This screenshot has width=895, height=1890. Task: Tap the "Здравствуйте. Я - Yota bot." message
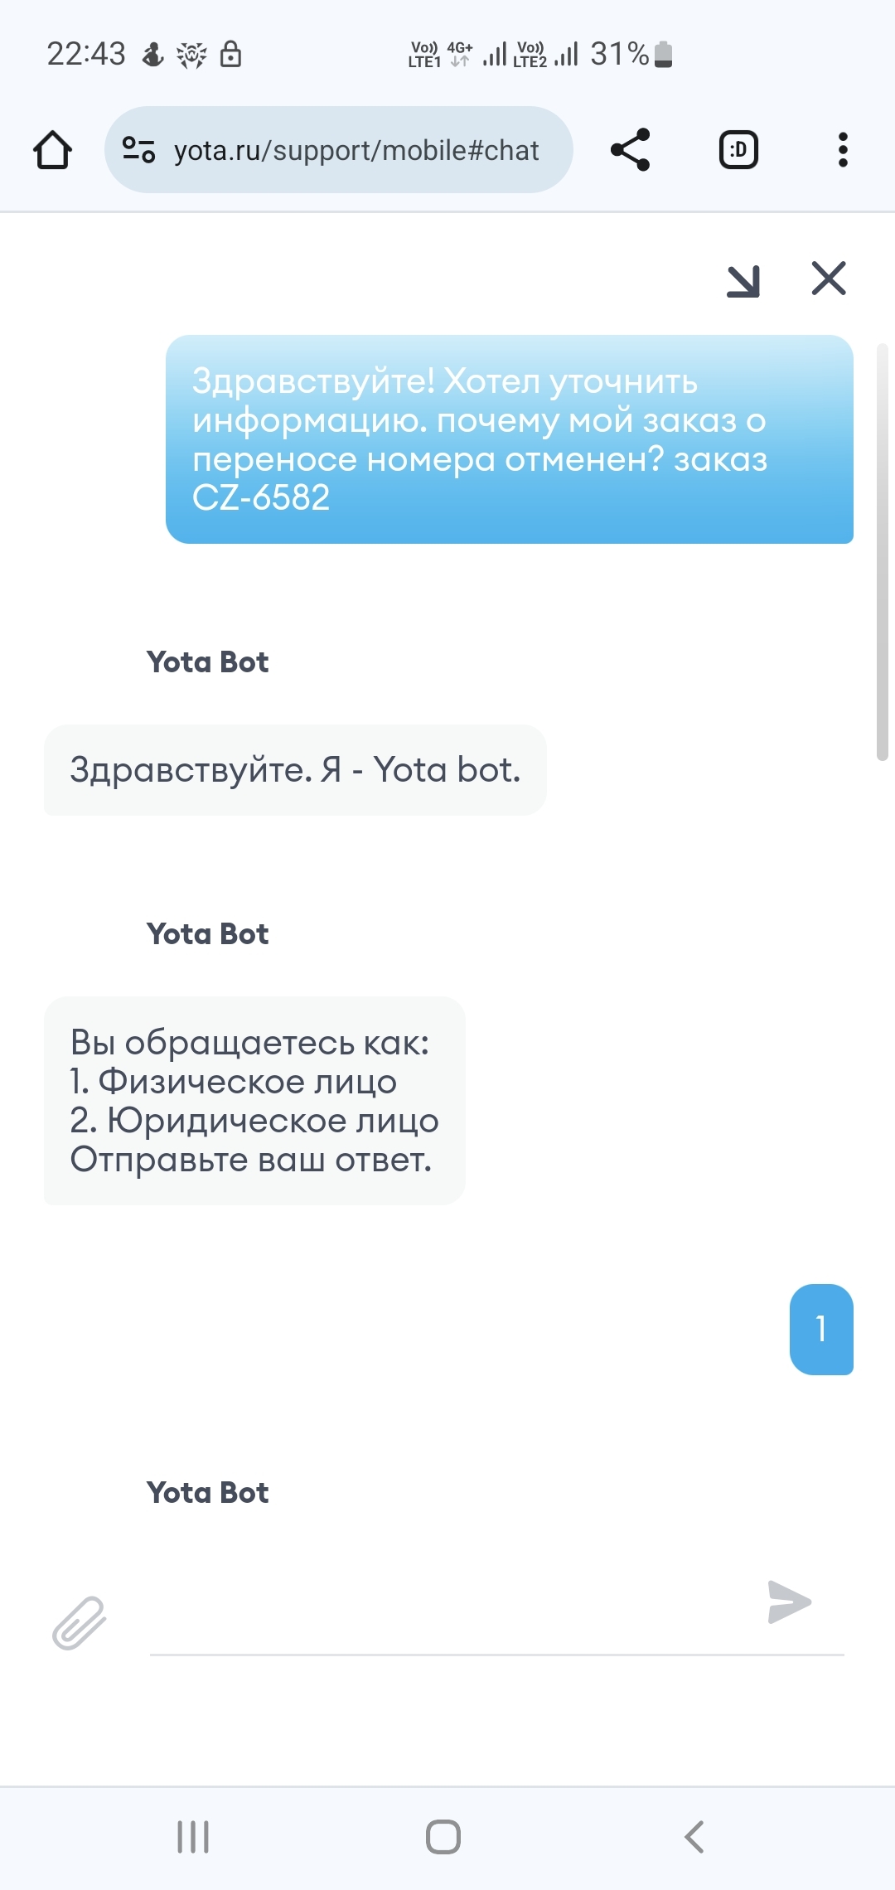(x=295, y=769)
